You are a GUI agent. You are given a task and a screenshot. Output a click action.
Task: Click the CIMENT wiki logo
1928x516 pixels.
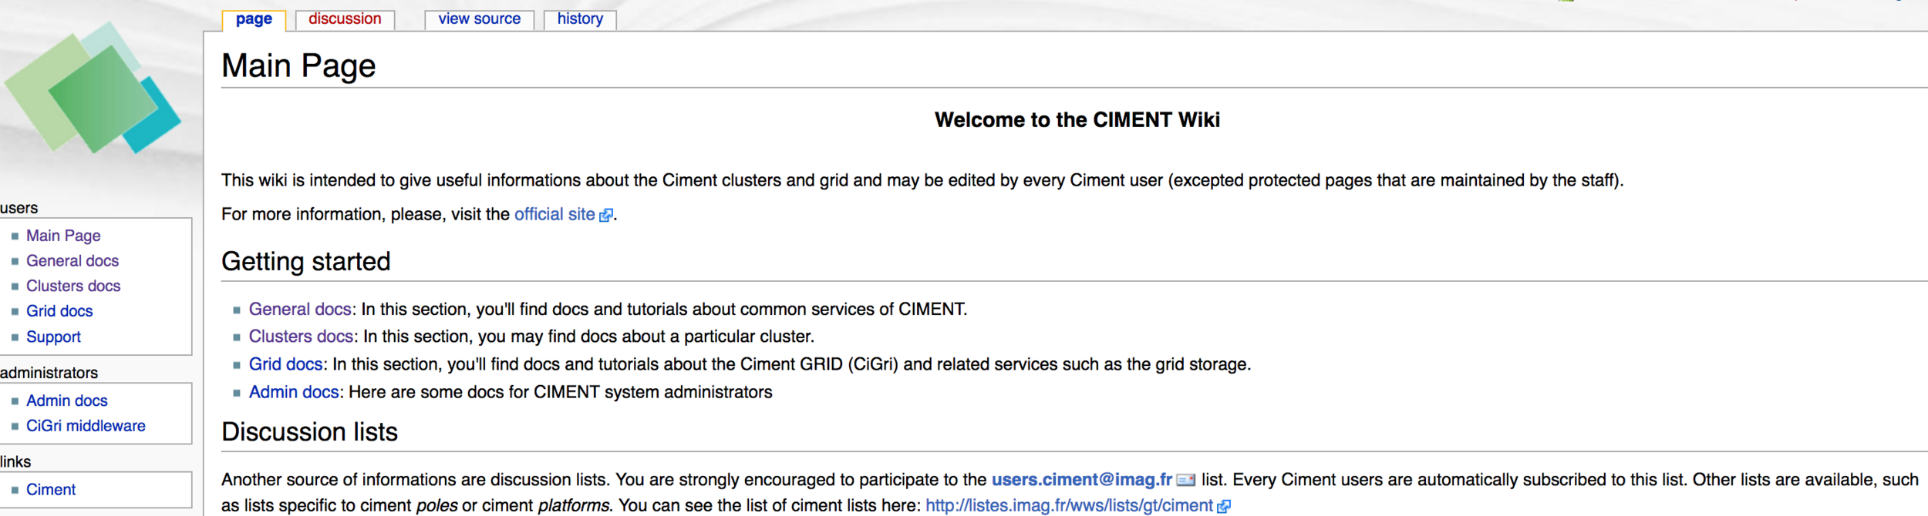(93, 87)
